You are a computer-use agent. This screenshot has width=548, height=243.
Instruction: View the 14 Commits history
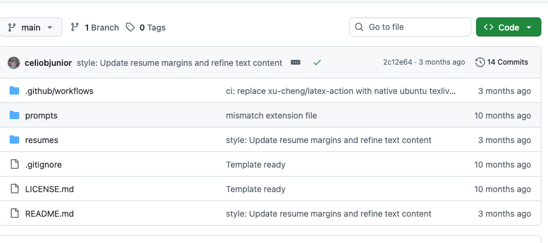[x=502, y=62]
